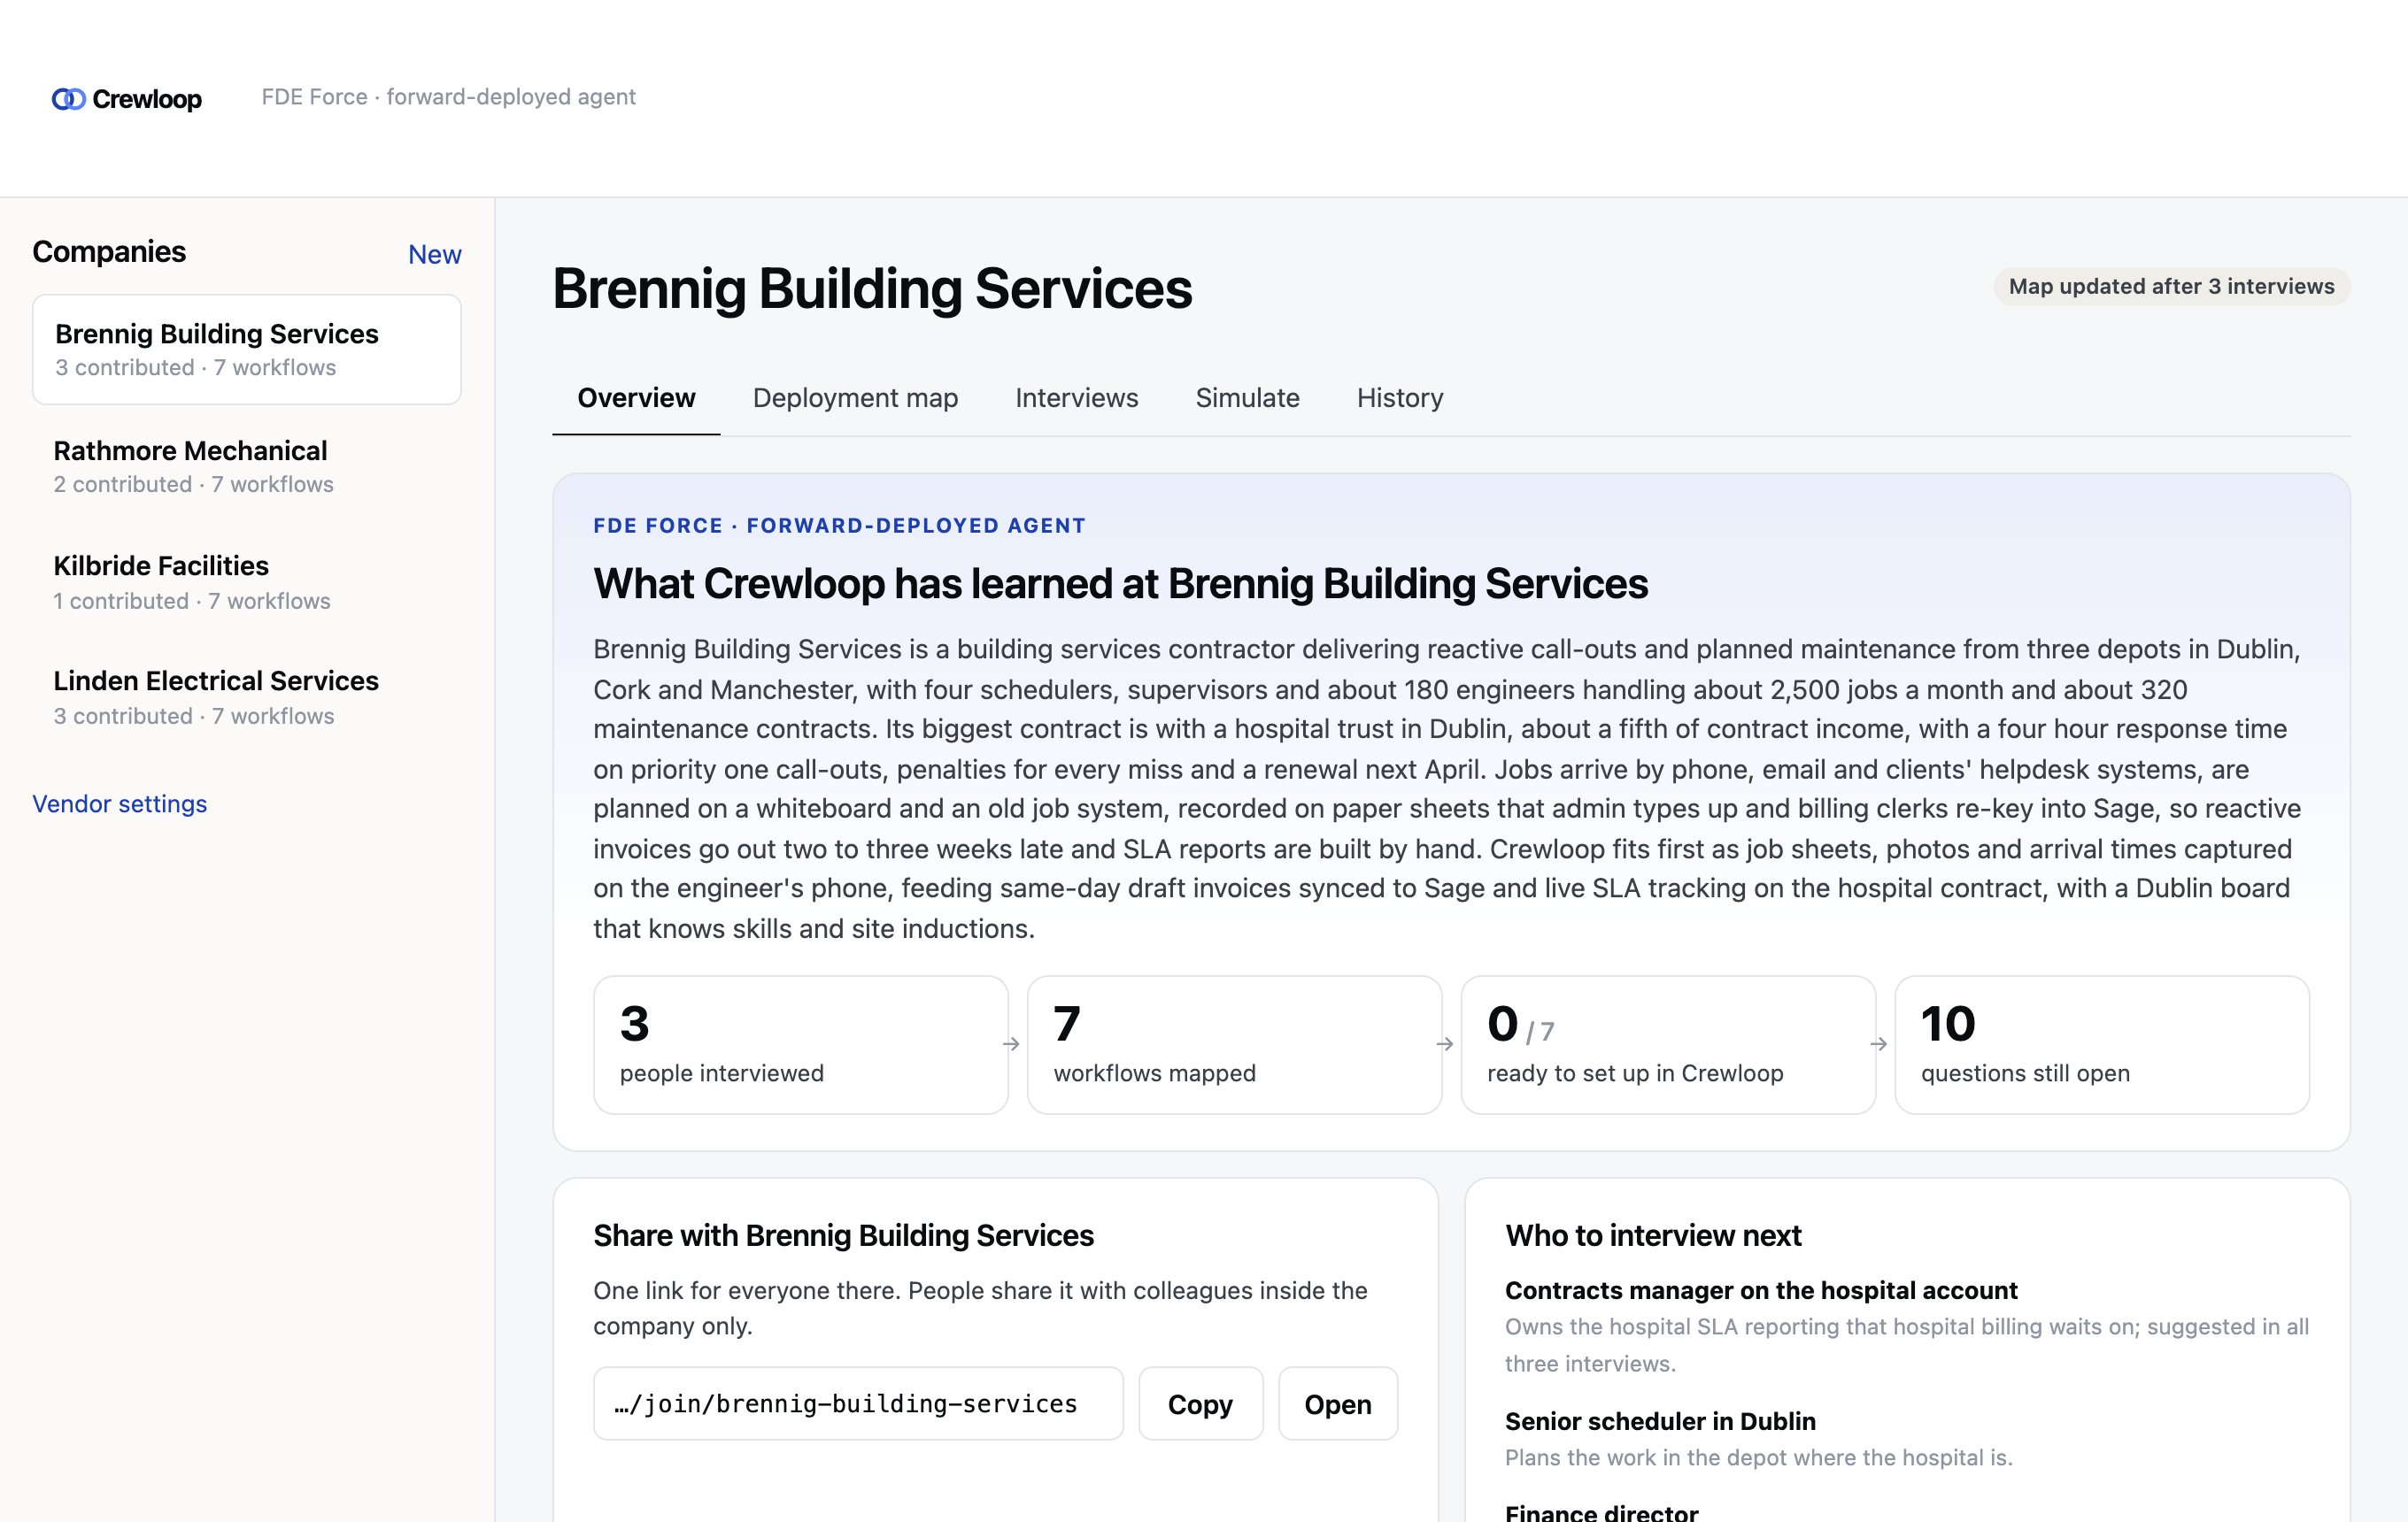
Task: Click the 10 questions still open card
Action: [x=2102, y=1044]
